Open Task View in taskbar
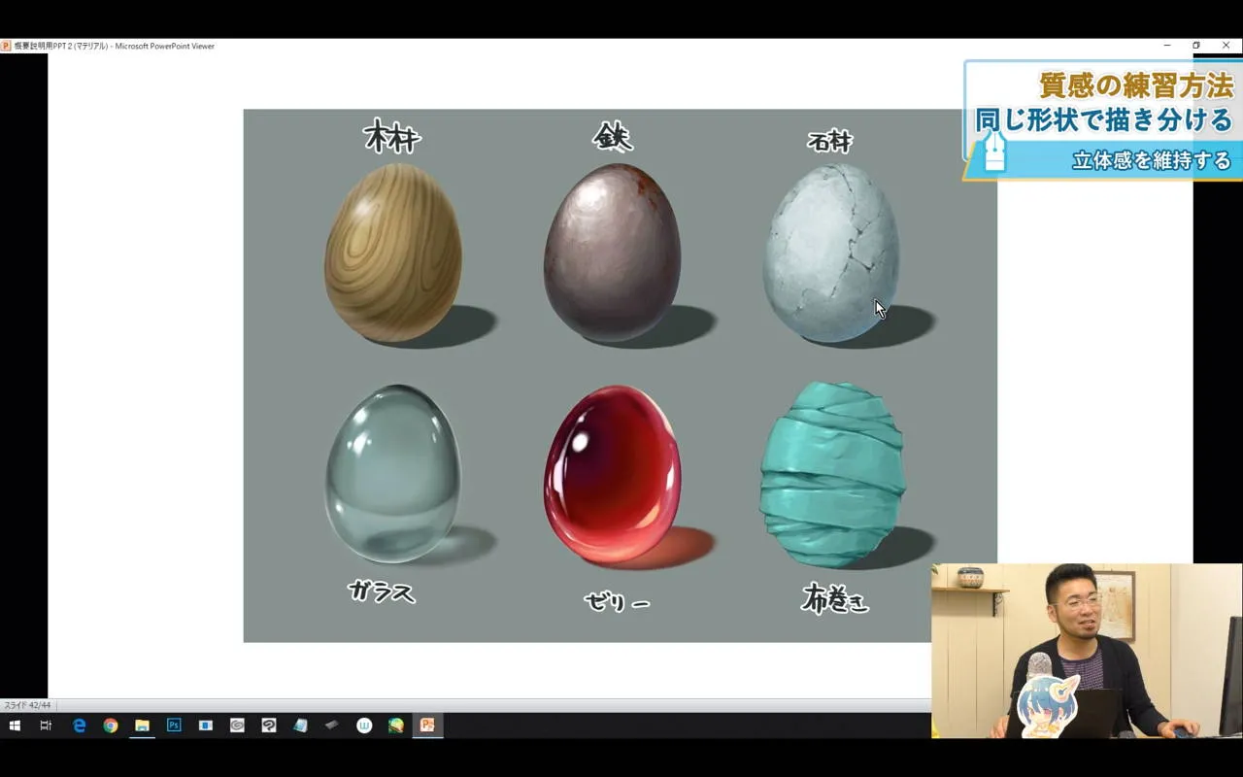The image size is (1243, 777). (x=46, y=726)
